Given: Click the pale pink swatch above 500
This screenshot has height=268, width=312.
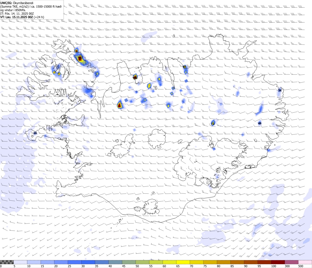Looking at the screenshot, I should (x=305, y=262).
